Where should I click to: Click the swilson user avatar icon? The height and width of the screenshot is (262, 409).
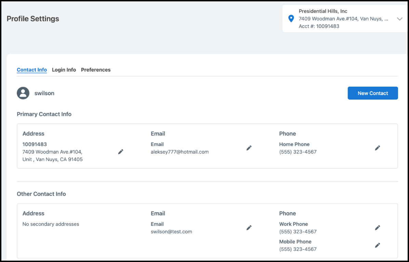point(23,93)
